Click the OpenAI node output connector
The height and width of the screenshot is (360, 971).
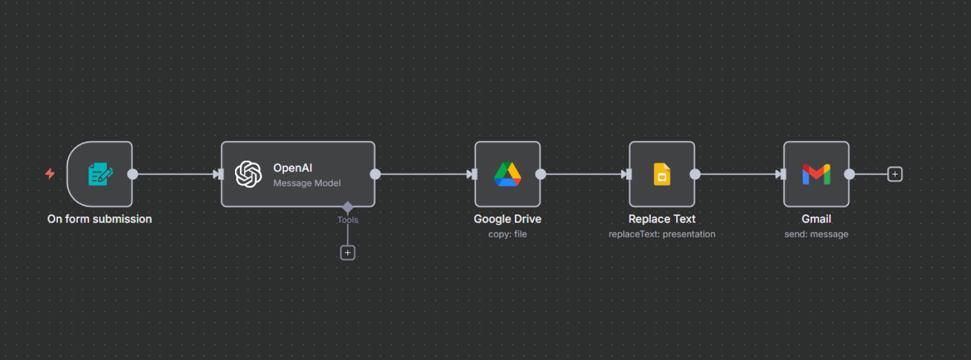point(375,175)
